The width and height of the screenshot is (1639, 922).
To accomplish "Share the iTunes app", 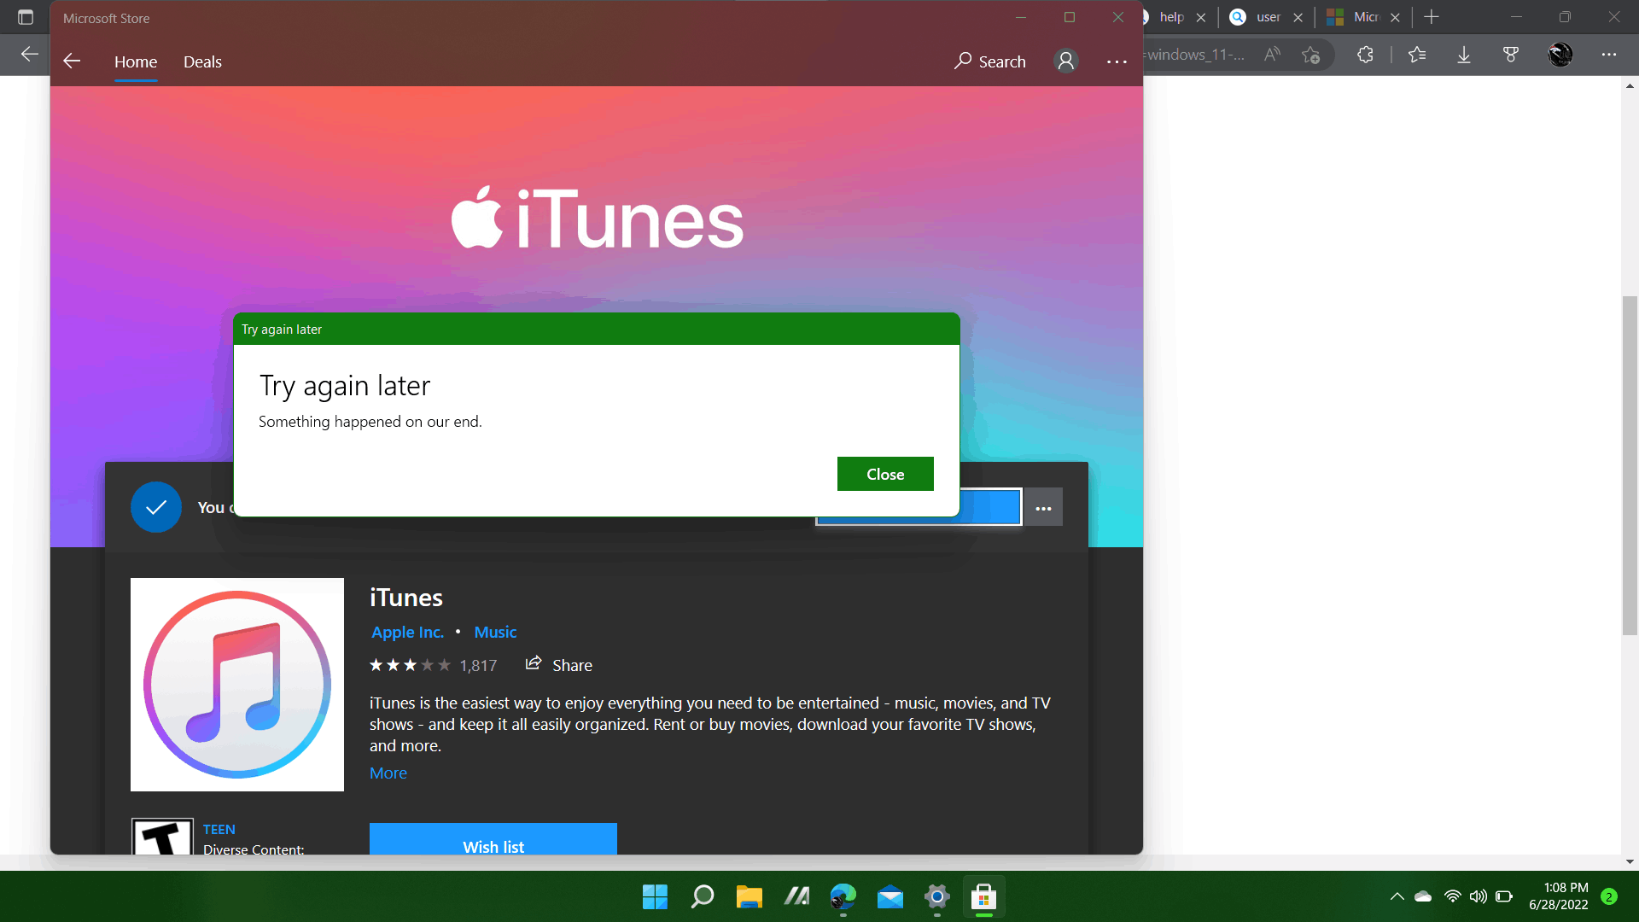I will click(559, 664).
